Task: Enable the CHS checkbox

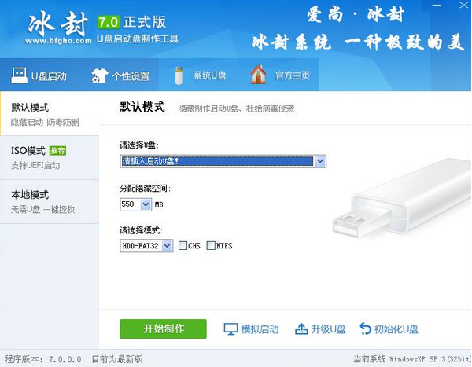Action: (x=183, y=246)
